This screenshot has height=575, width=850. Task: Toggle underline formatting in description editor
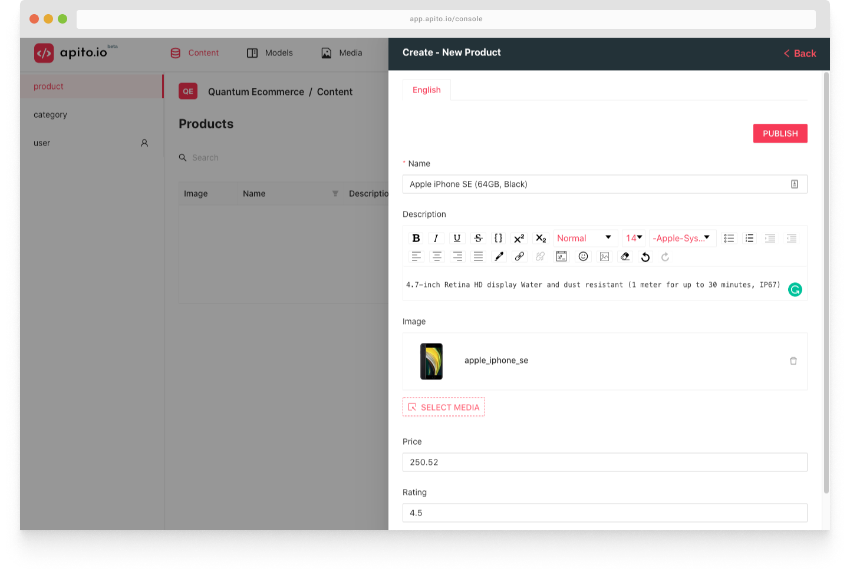(457, 238)
